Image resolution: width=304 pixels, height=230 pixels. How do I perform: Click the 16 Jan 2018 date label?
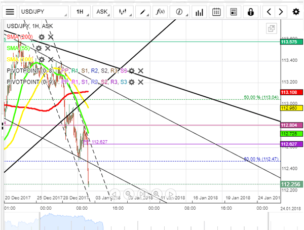205,198
